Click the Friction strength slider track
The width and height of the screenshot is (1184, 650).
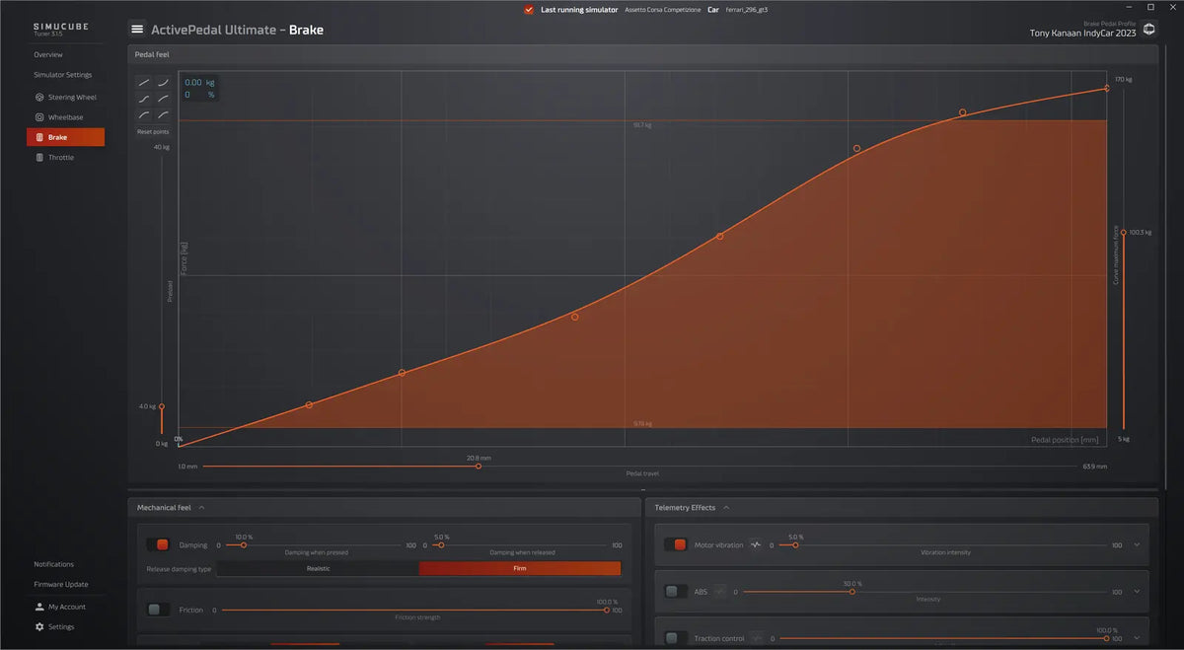[x=414, y=611]
